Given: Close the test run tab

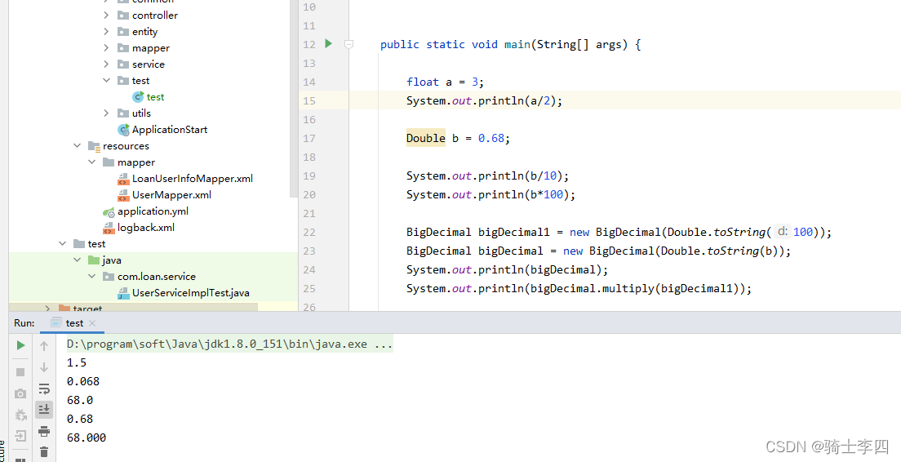Looking at the screenshot, I should point(92,323).
